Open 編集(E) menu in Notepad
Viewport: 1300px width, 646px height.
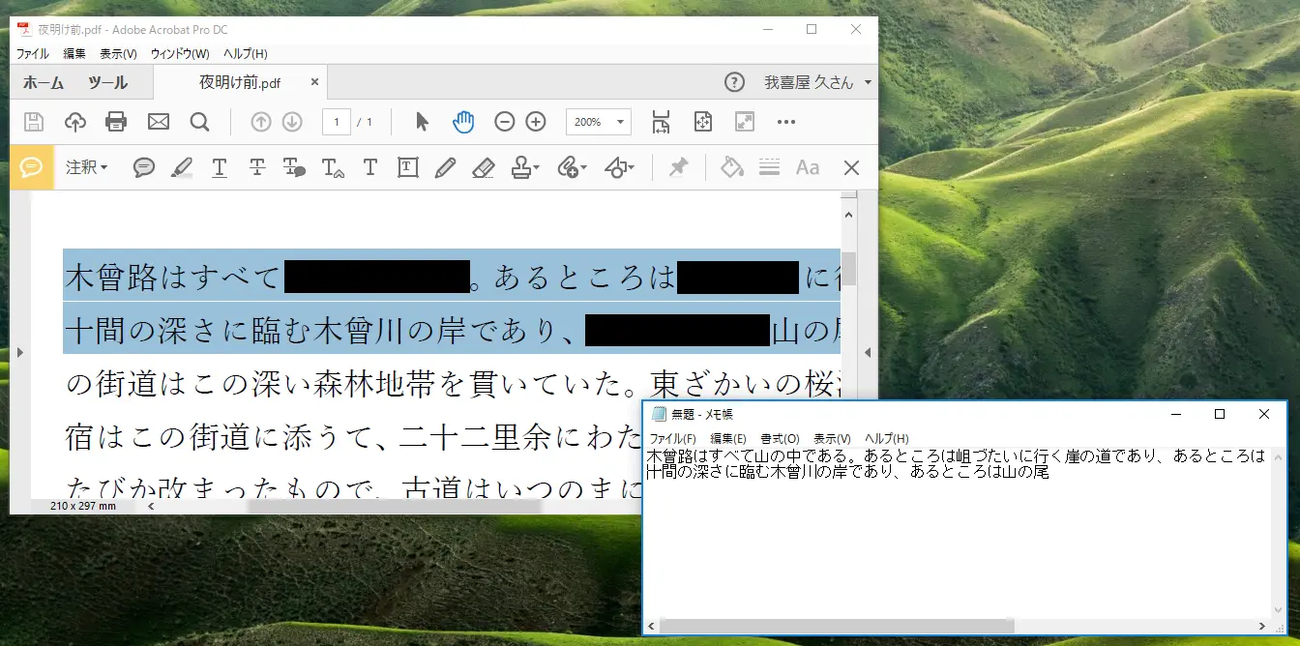click(727, 439)
